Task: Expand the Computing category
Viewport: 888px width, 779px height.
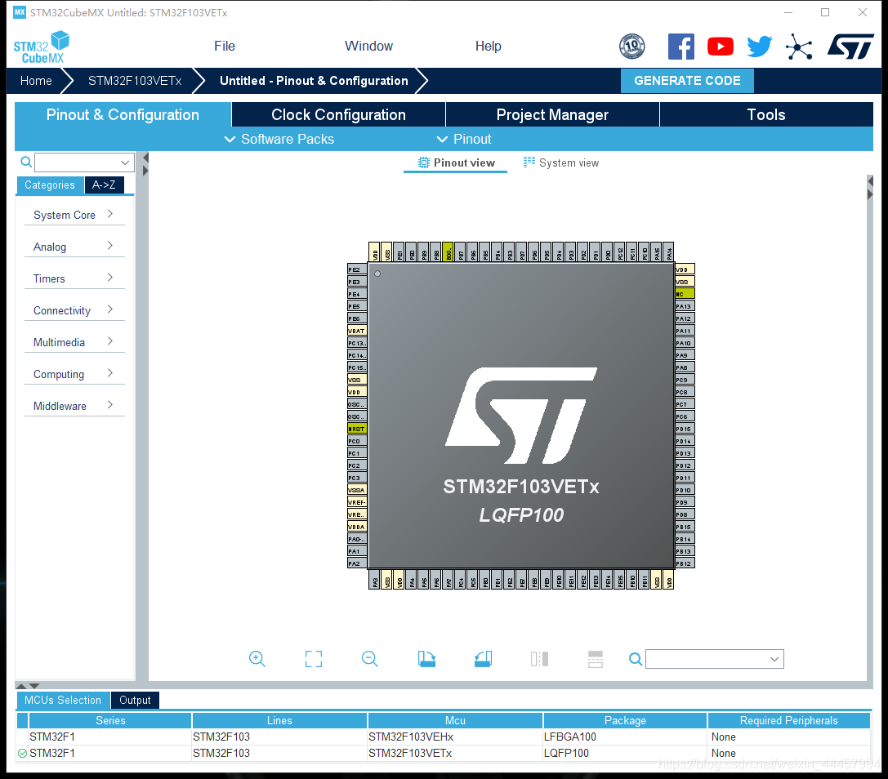Action: pos(74,374)
